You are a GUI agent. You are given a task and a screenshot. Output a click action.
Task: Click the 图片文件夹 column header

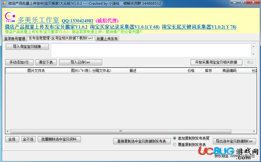[48, 71]
